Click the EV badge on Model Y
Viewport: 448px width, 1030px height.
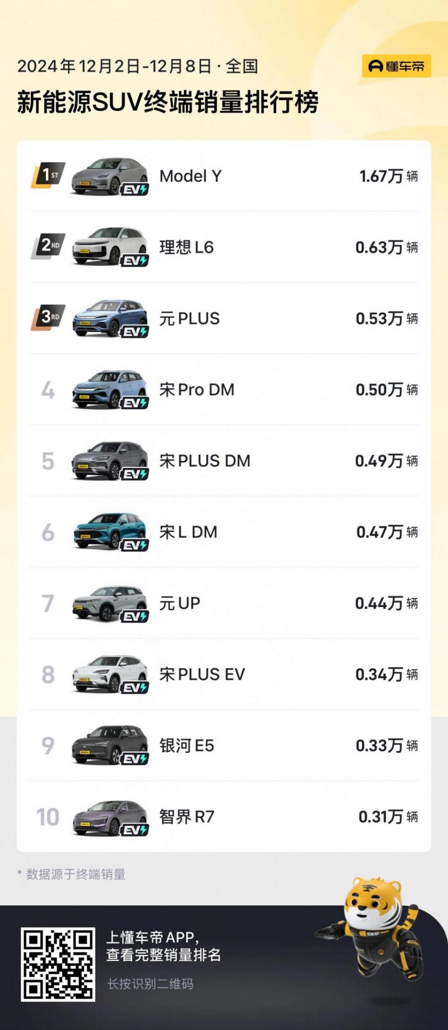point(134,189)
